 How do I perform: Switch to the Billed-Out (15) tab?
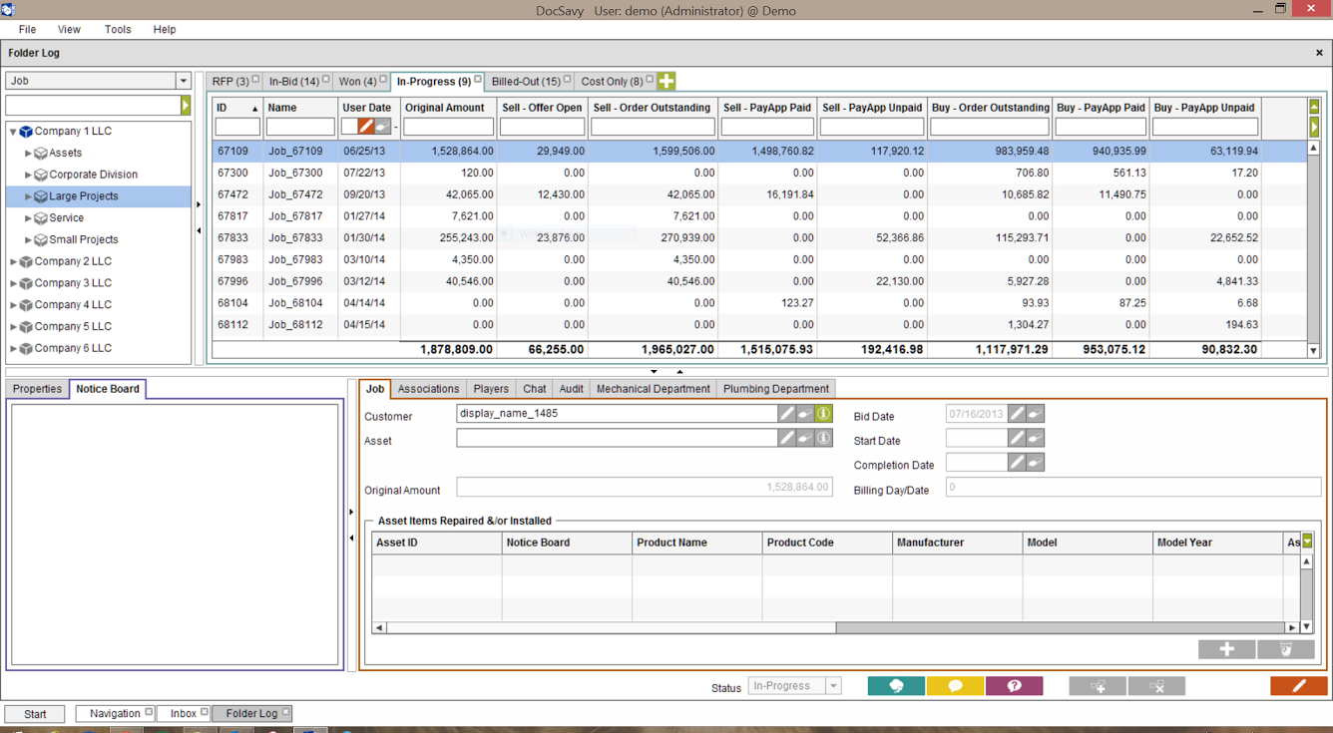click(526, 82)
